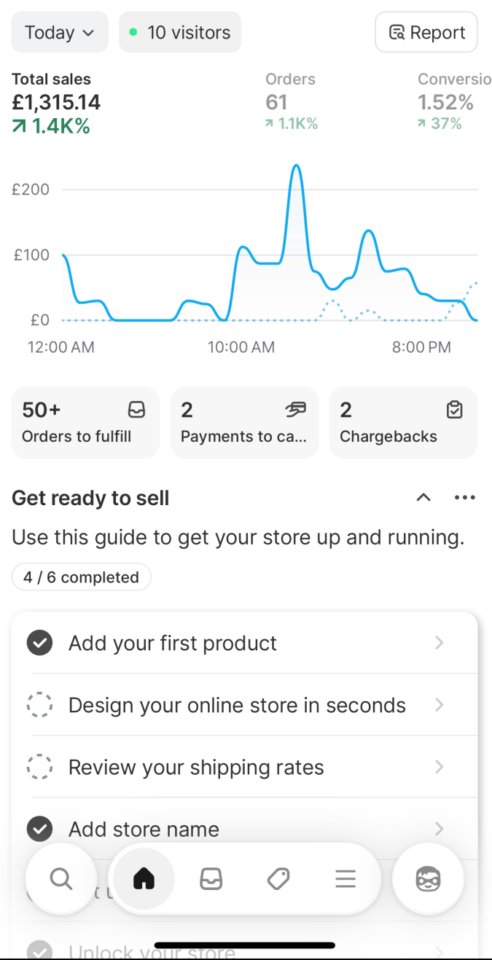Screen dimensions: 492x960
Task: Open the 50+ Orders to fulfill card
Action: point(85,422)
